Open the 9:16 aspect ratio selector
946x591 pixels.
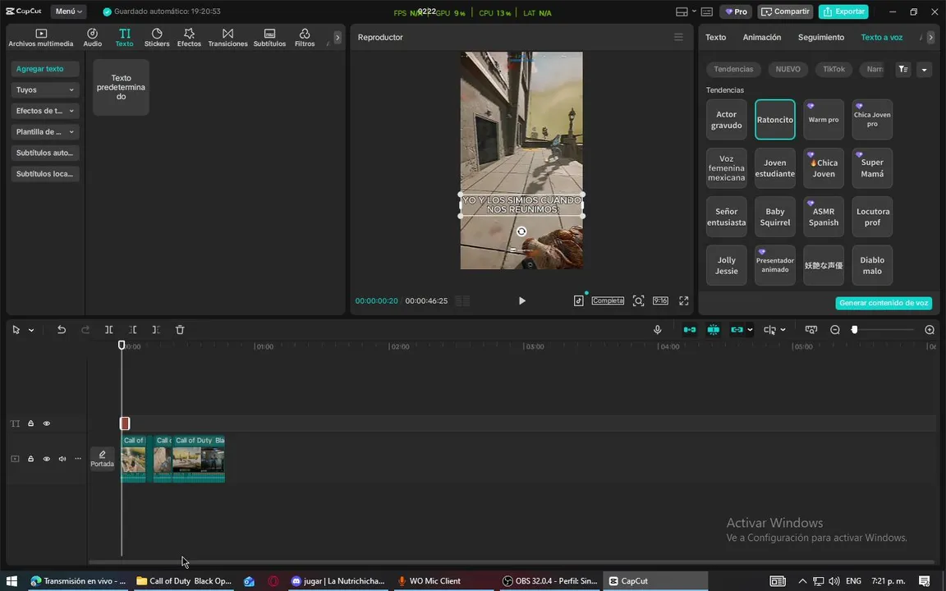tap(660, 300)
